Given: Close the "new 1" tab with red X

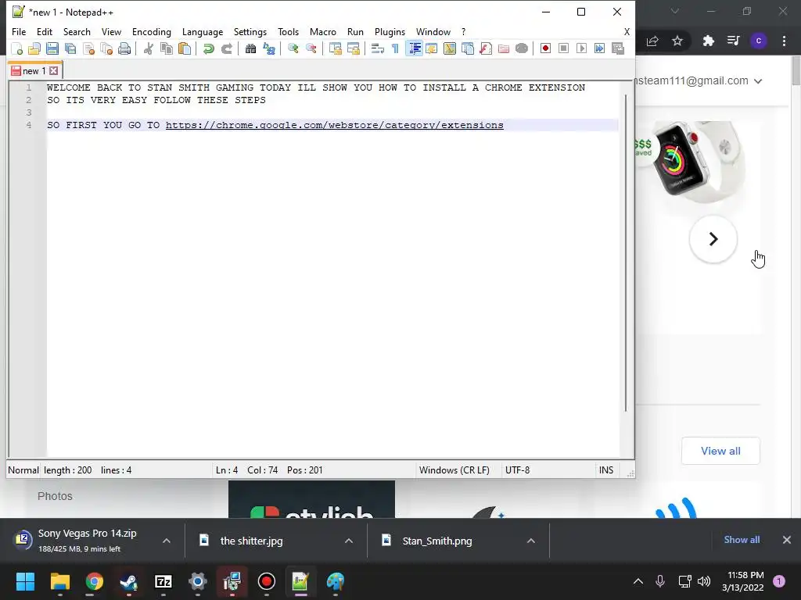Looking at the screenshot, I should [54, 71].
